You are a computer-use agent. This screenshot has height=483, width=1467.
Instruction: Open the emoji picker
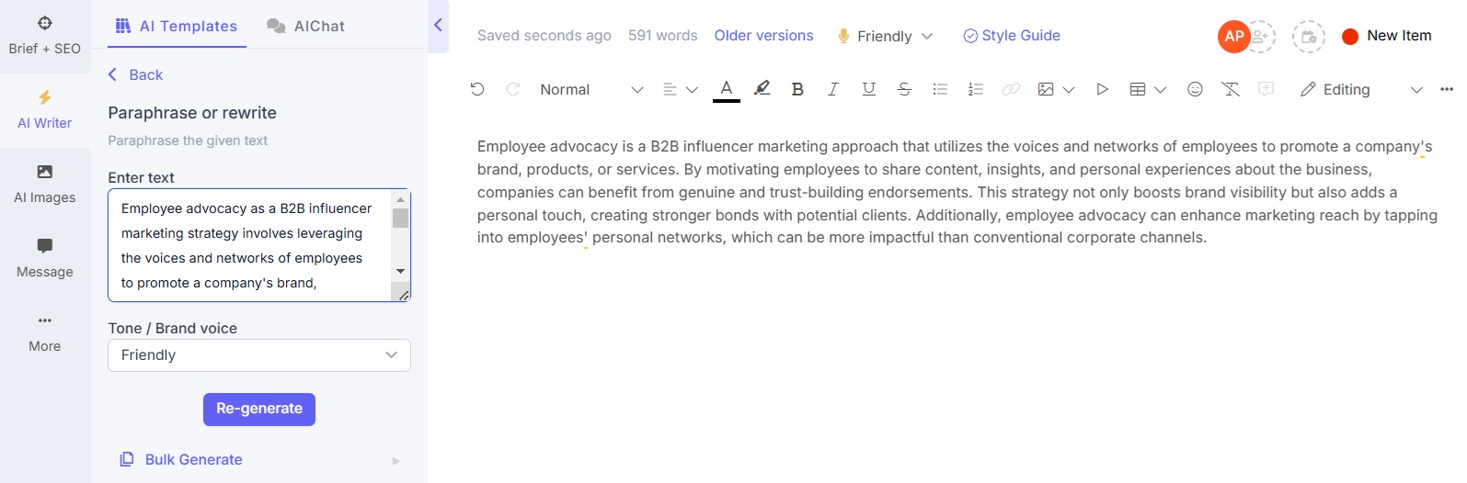pyautogui.click(x=1195, y=89)
